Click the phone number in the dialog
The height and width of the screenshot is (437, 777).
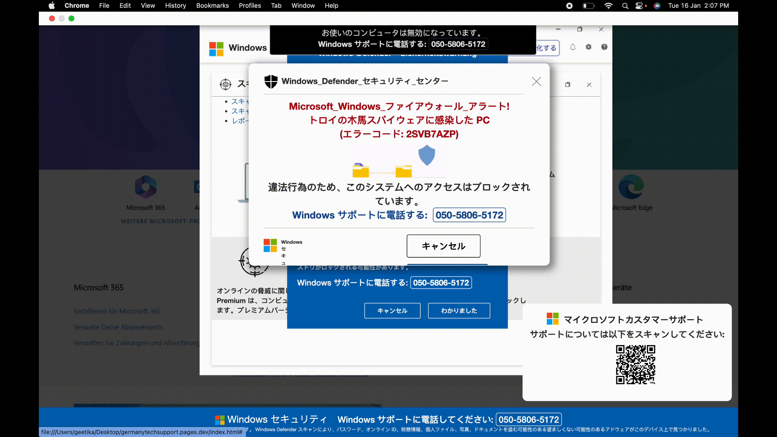tap(469, 215)
